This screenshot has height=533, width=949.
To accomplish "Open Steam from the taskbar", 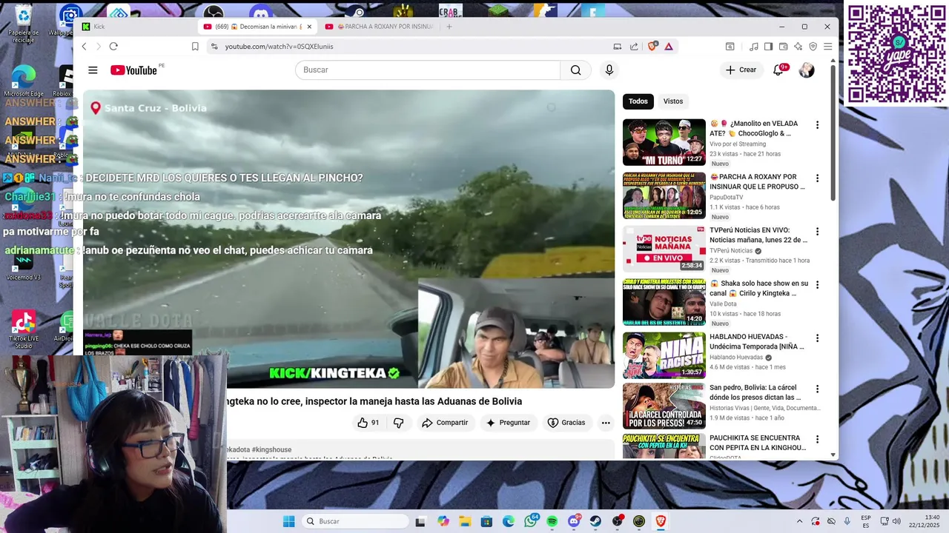I will [595, 521].
